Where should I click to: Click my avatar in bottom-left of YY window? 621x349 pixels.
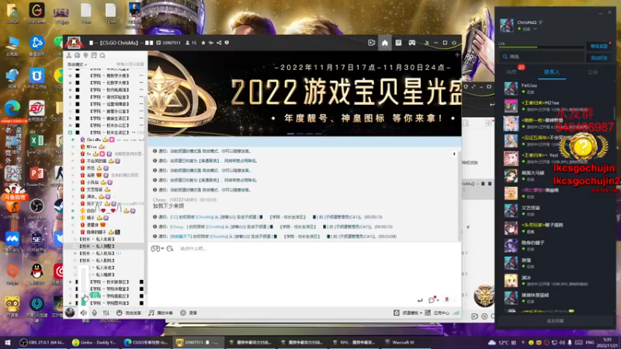[x=70, y=313]
